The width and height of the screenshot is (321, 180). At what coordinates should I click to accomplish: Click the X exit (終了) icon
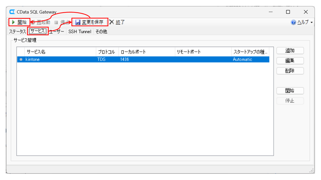pos(112,22)
